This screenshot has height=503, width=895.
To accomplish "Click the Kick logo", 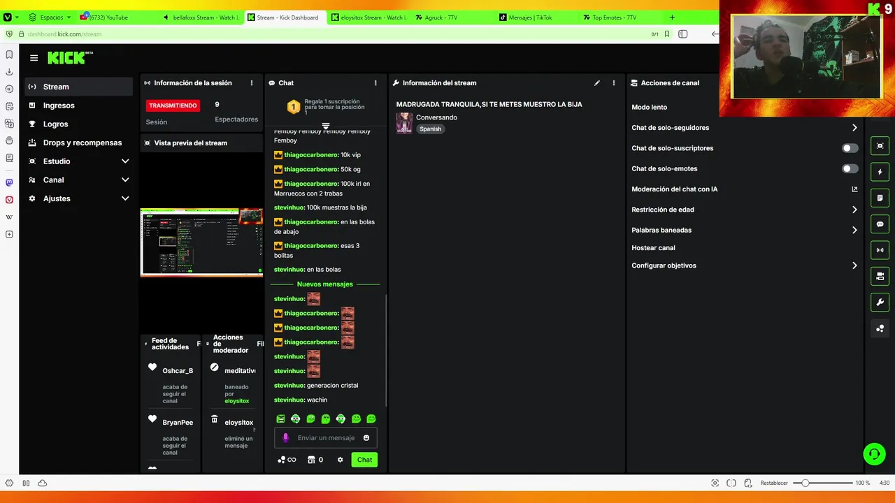I will [x=70, y=57].
